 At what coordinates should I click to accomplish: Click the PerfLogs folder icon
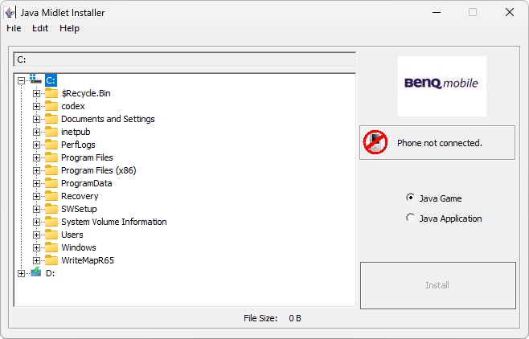click(51, 145)
